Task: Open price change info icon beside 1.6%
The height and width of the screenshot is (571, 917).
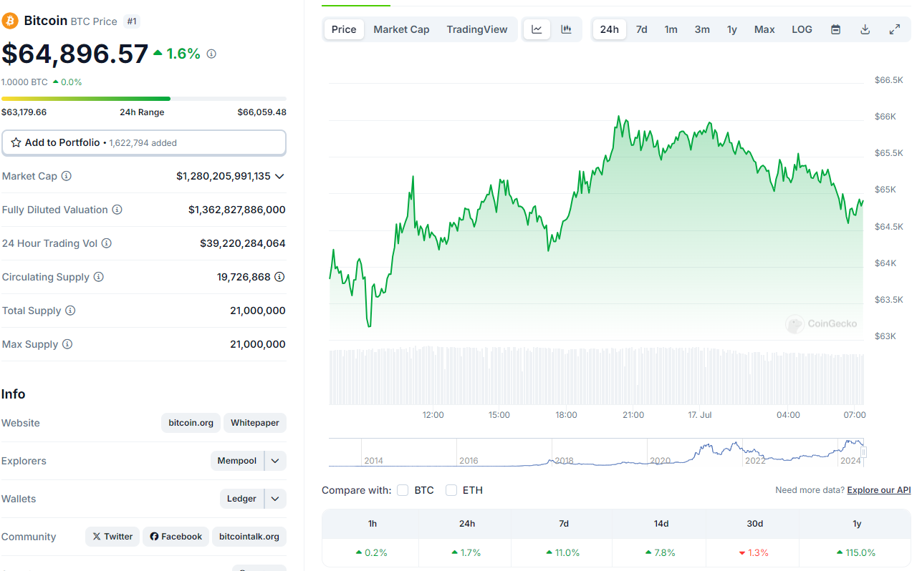Action: pos(211,54)
